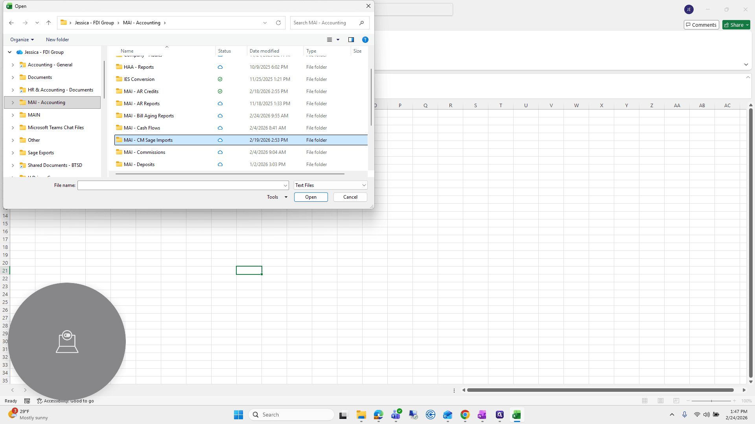
Task: Expand the Accounting - General tree node
Action: (13, 65)
